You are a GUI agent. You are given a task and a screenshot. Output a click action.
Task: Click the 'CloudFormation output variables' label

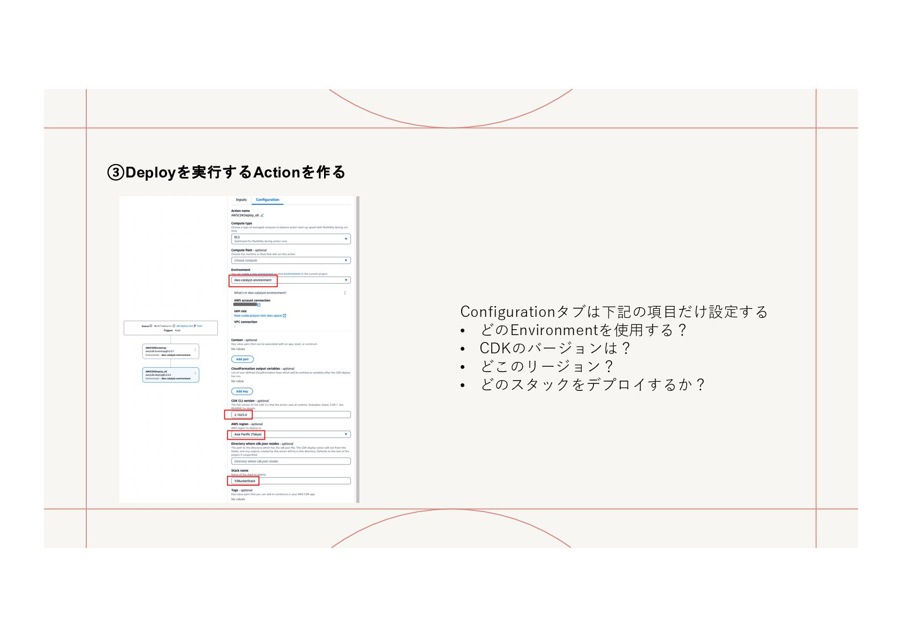click(255, 369)
